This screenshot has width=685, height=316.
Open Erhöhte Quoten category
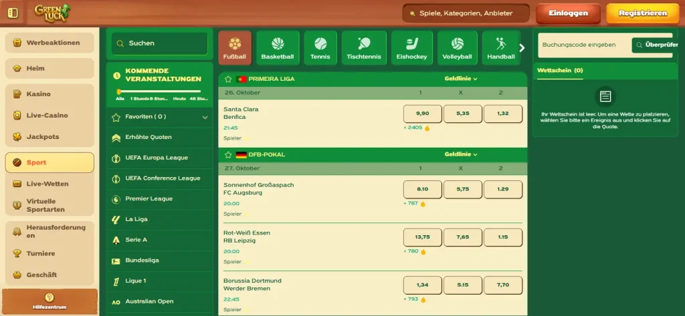[x=159, y=138]
